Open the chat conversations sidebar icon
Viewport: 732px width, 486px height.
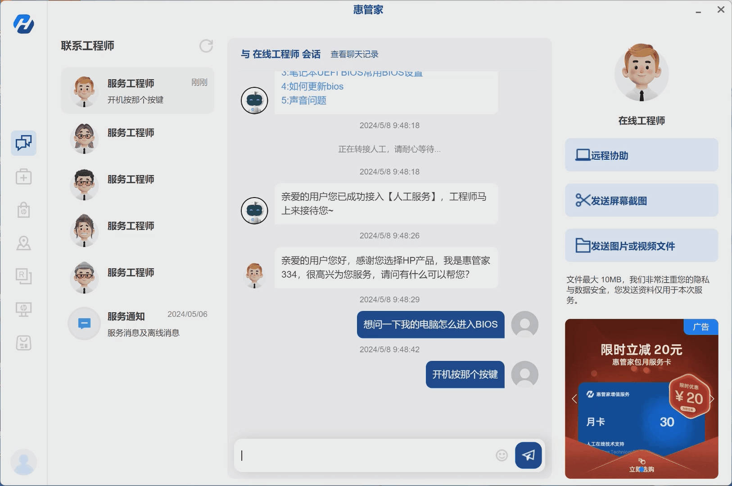[23, 143]
